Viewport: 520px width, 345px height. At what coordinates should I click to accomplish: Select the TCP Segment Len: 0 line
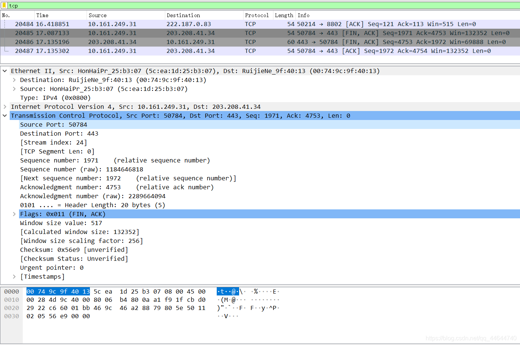(57, 151)
